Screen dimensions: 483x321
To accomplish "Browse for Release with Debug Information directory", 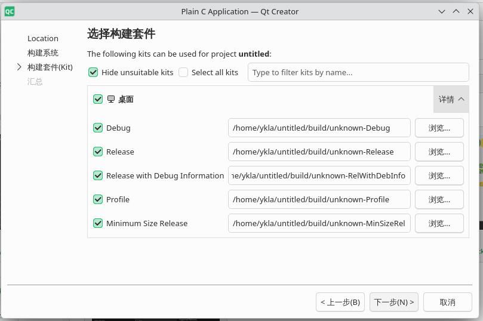I will click(x=439, y=175).
